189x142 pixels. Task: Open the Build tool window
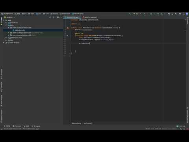[26, 126]
